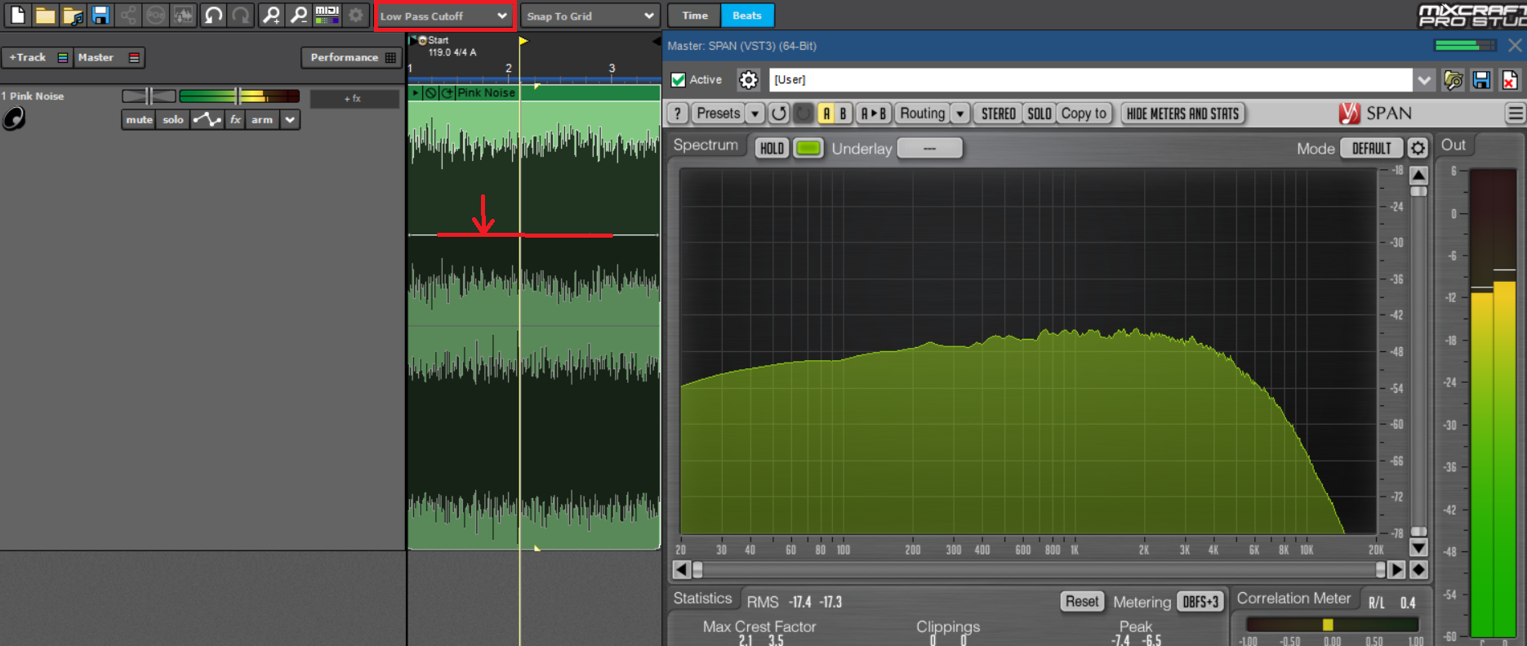
Task: Click the A to B copy button
Action: coord(873,114)
